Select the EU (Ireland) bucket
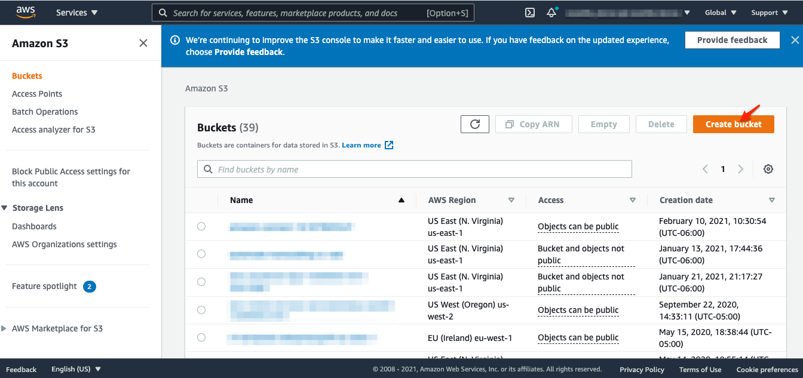 tap(201, 337)
